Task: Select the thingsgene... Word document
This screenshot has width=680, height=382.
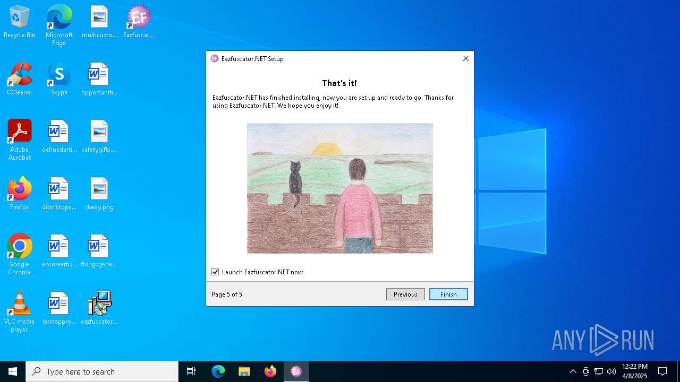Action: [x=99, y=251]
